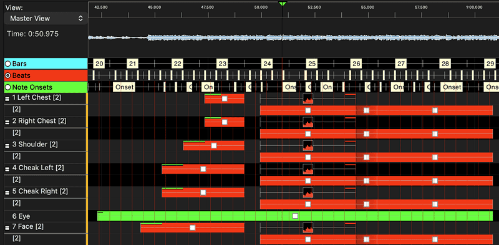This screenshot has height=245, width=499.
Task: Open the Master View dropdown
Action: (46, 19)
